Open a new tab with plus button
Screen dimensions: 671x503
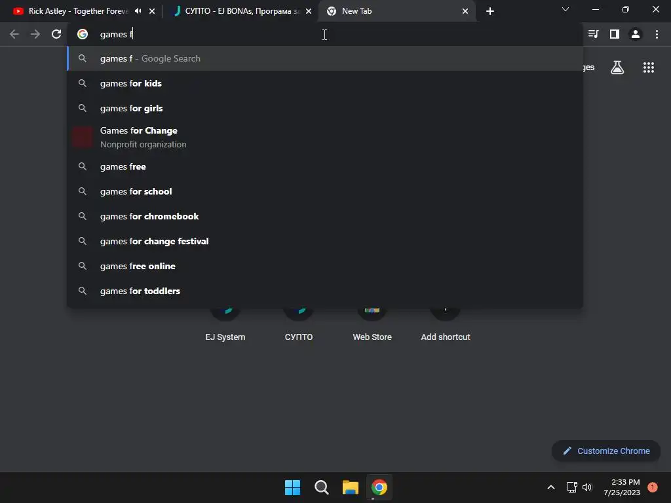[490, 11]
